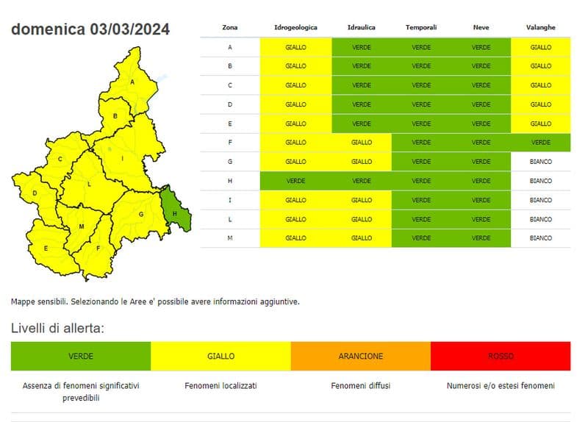Click the Valanghe column header
This screenshot has width=588, height=422.
pos(540,27)
